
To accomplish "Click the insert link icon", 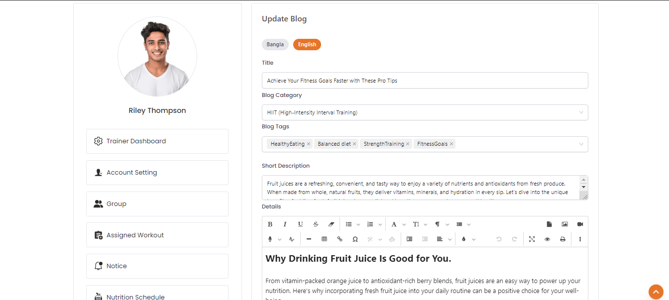I will coord(340,239).
